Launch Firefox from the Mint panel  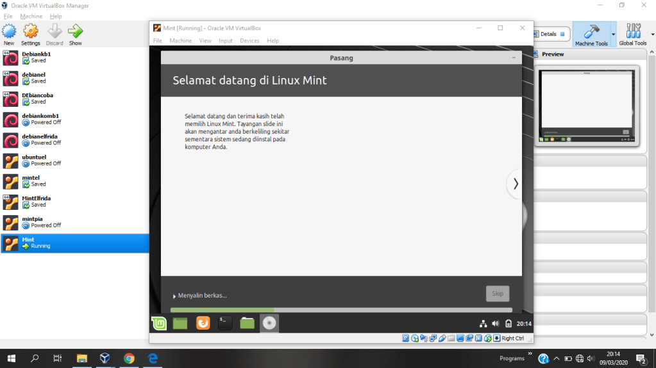click(203, 323)
